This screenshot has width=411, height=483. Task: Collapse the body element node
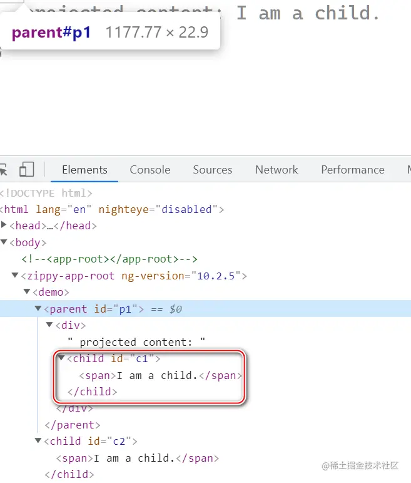click(x=4, y=242)
